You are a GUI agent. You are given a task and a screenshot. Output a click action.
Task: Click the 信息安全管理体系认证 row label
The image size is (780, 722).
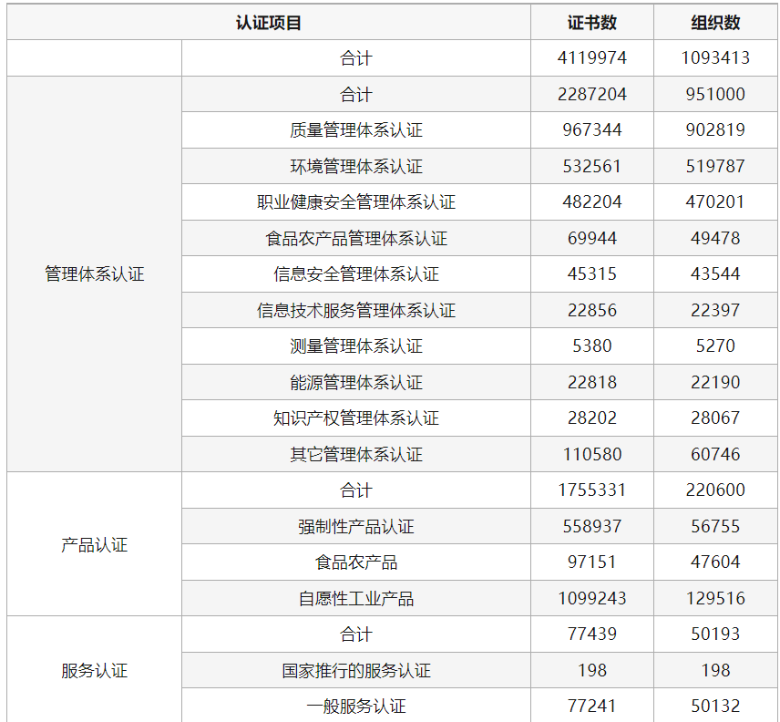pyautogui.click(x=356, y=274)
